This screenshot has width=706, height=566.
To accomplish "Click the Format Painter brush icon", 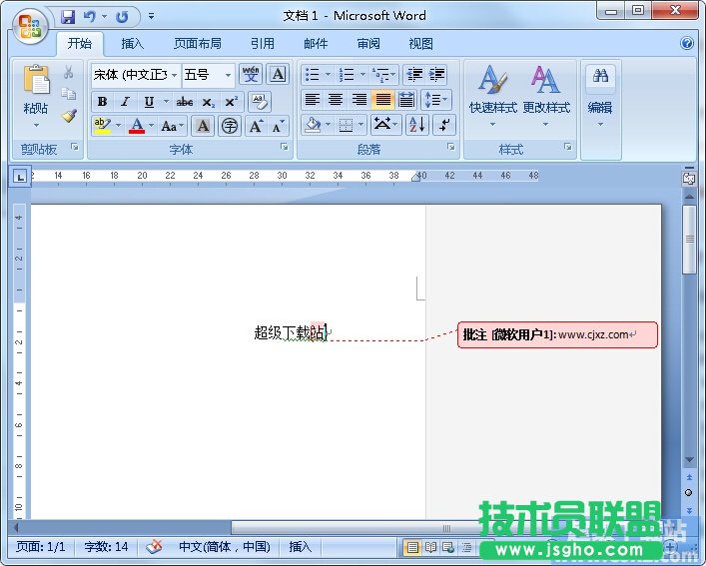I will [x=69, y=116].
